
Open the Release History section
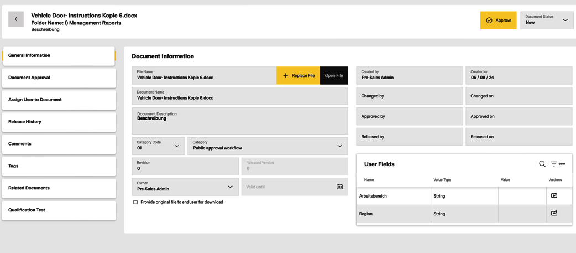tap(59, 122)
